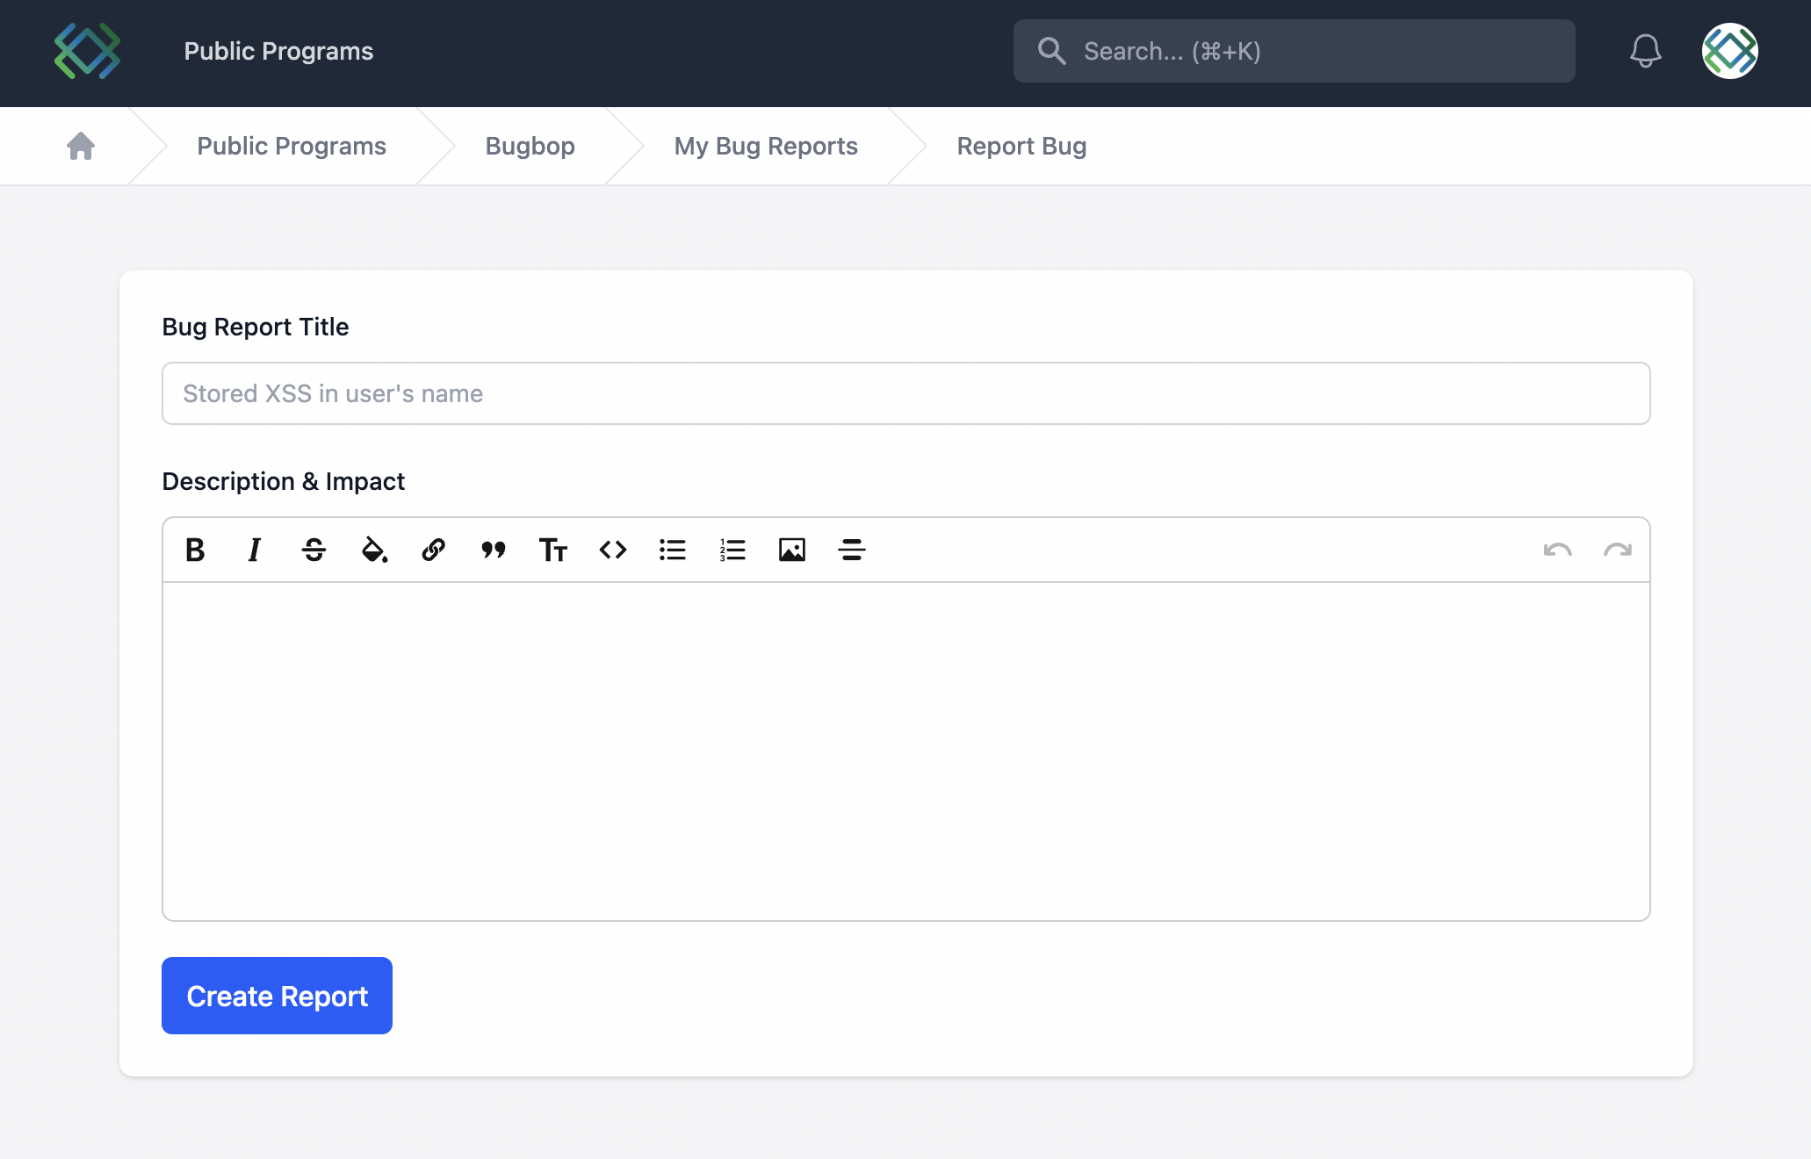This screenshot has height=1159, width=1811.
Task: Go home using the house icon
Action: [81, 146]
